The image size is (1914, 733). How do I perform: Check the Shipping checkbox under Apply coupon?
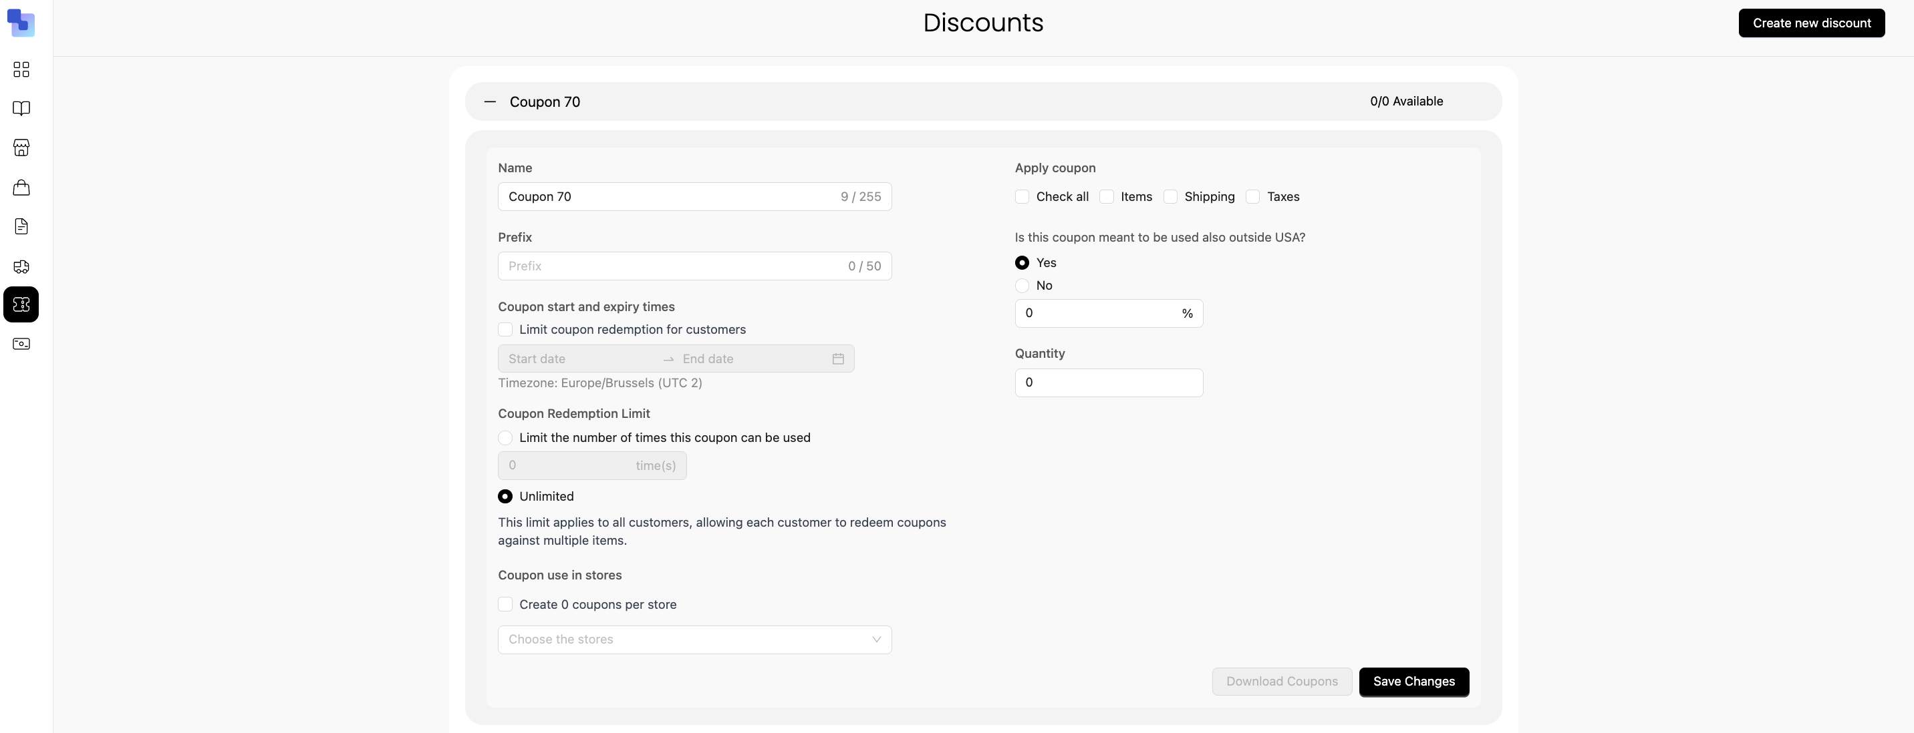1170,197
